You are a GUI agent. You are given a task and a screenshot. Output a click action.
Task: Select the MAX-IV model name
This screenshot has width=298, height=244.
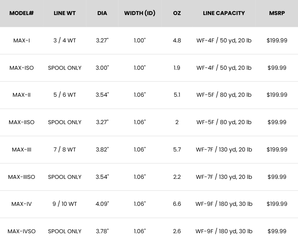(x=22, y=204)
